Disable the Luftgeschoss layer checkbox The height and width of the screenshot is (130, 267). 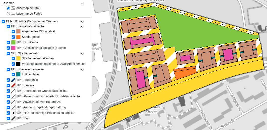point(13,74)
